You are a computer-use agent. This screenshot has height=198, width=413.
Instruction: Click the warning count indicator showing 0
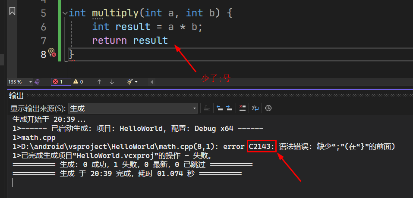pos(78,82)
